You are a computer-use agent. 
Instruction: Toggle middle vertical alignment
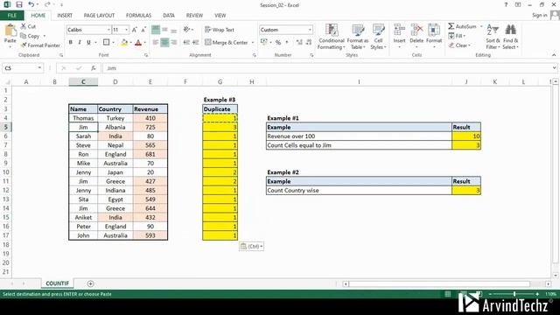(x=164, y=30)
